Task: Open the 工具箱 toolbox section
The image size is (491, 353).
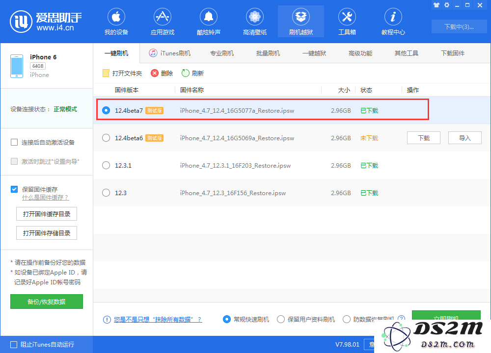Action: tap(347, 22)
